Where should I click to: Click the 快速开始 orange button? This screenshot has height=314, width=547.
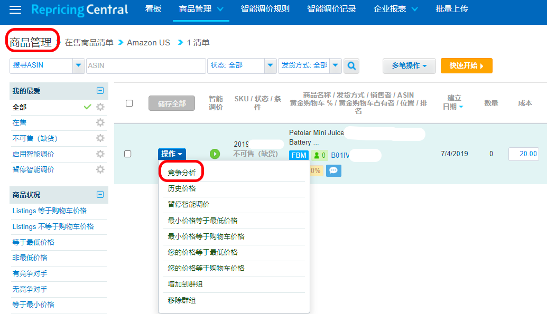coord(467,65)
